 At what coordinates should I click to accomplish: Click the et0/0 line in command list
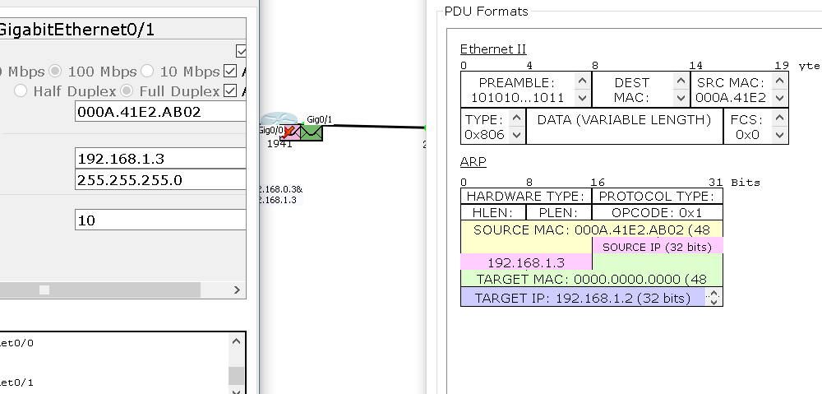click(x=16, y=343)
